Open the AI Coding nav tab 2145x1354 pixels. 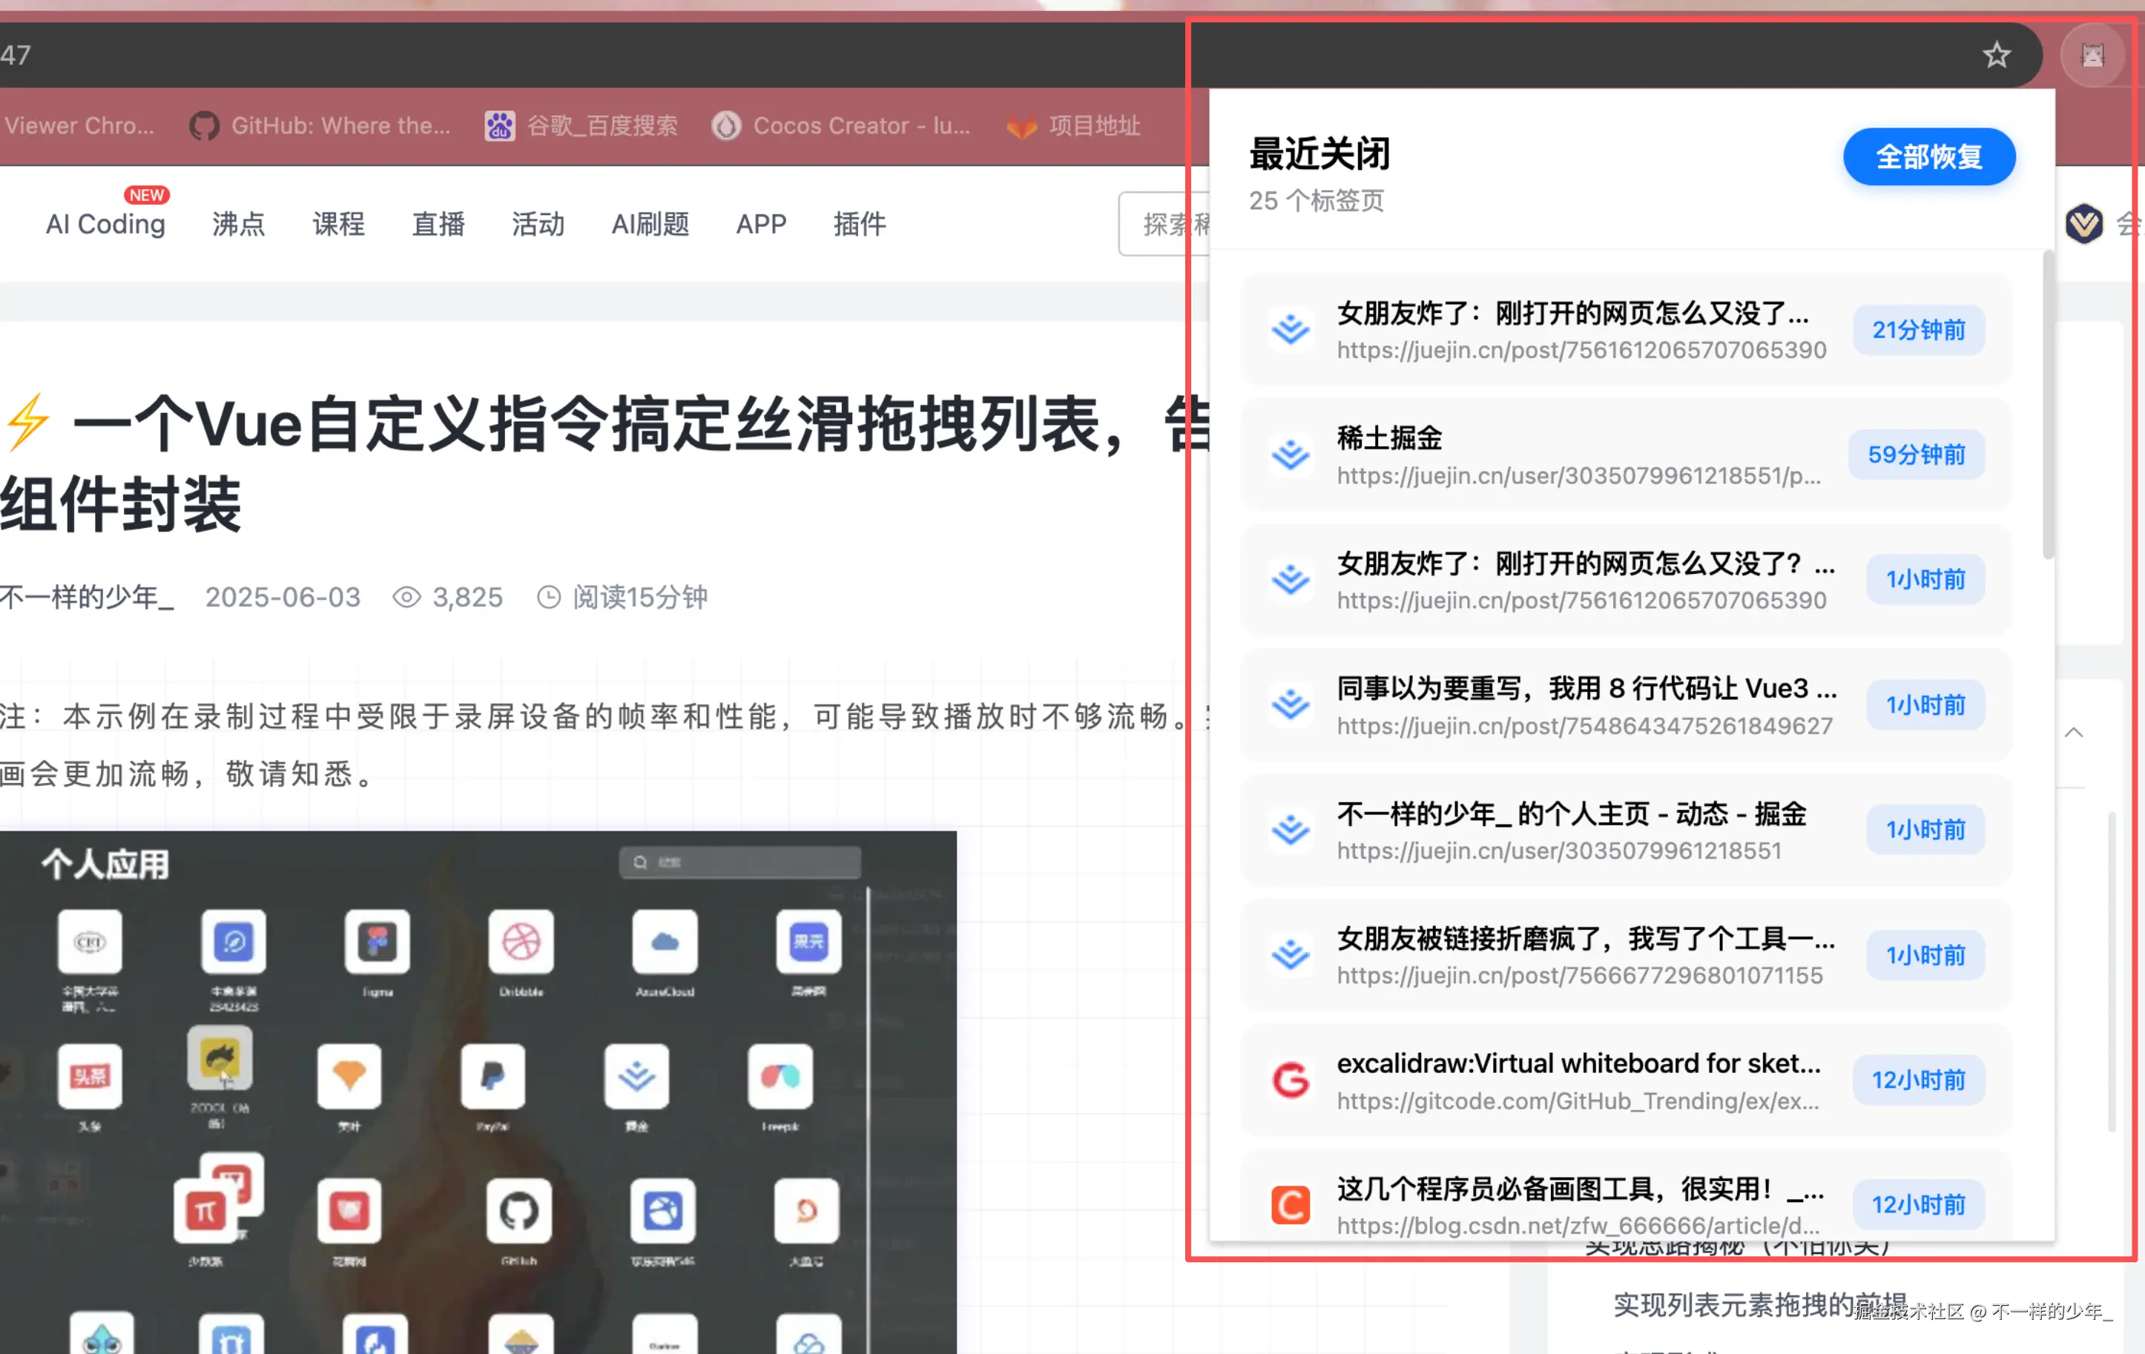(x=105, y=224)
